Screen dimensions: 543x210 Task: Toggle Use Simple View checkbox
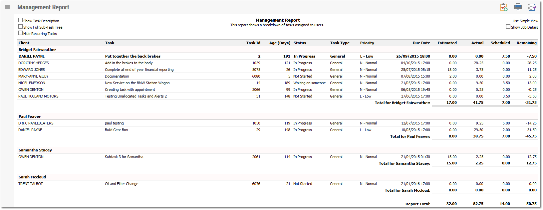click(510, 20)
